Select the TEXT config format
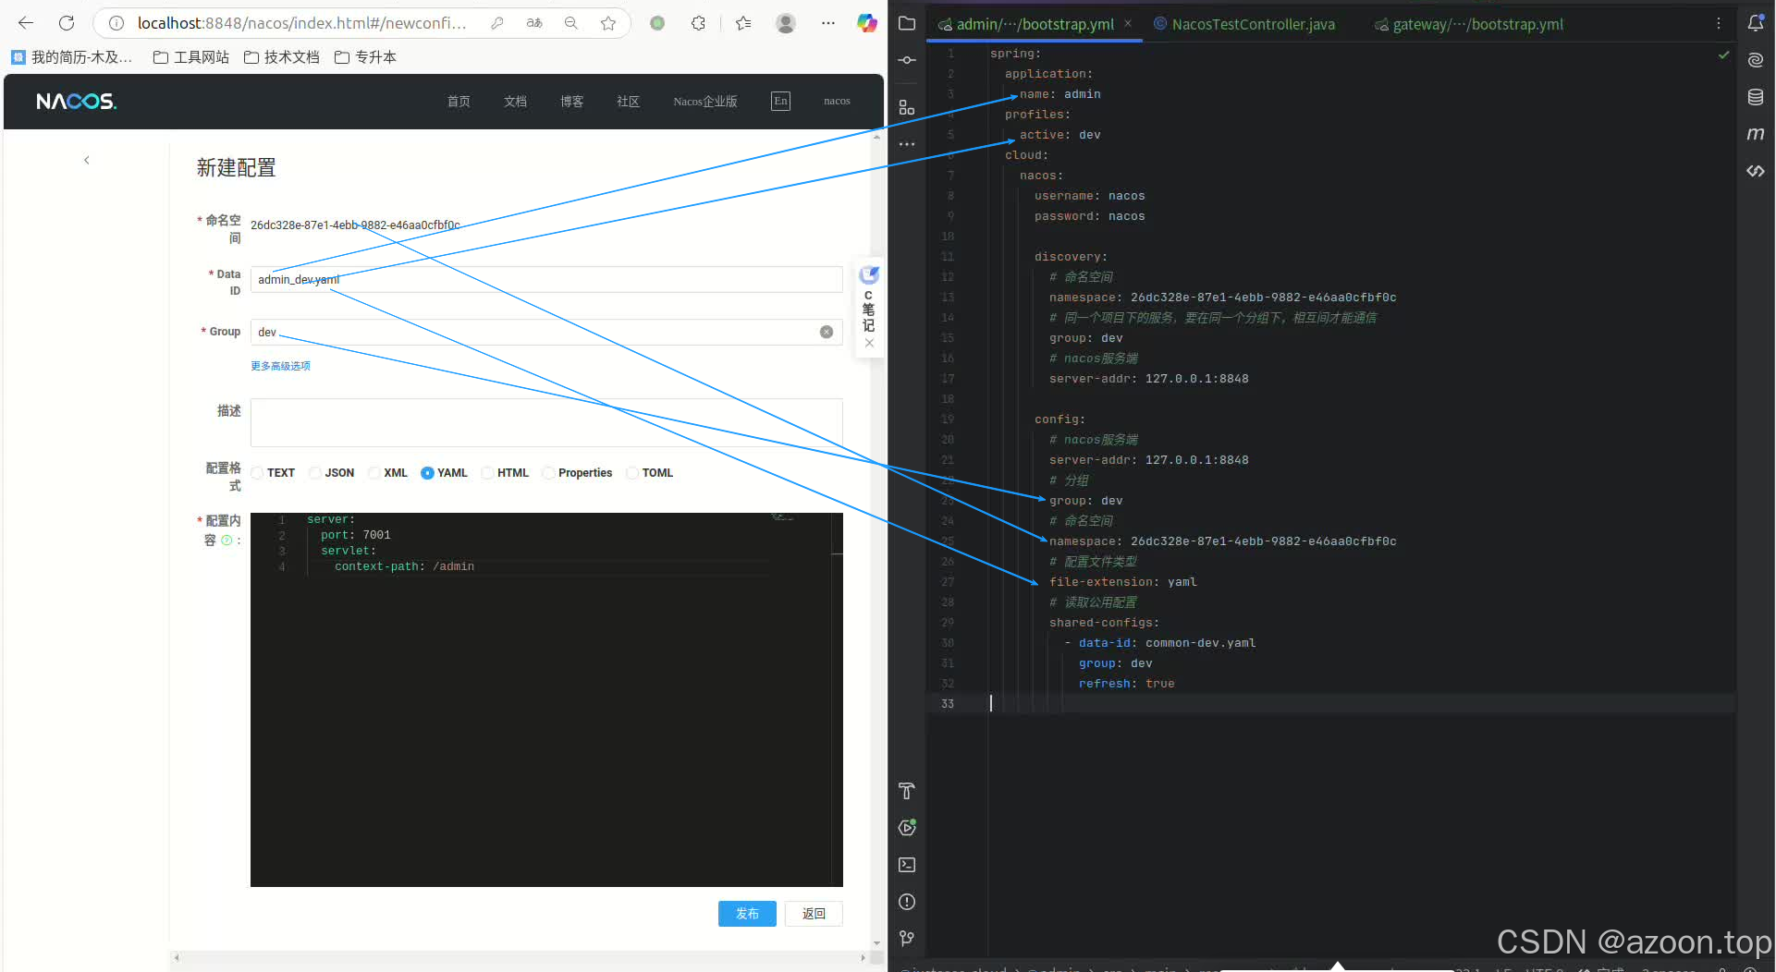1776x972 pixels. click(258, 473)
